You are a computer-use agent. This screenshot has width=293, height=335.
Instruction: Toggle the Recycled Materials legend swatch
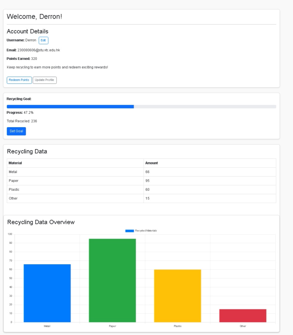(x=129, y=231)
